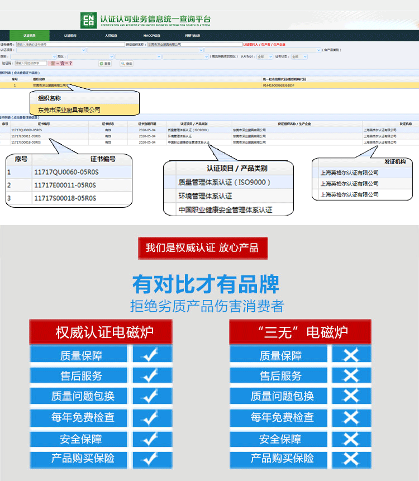Click the reset (重置) button with green icon
This screenshot has height=481, width=419.
point(105,64)
